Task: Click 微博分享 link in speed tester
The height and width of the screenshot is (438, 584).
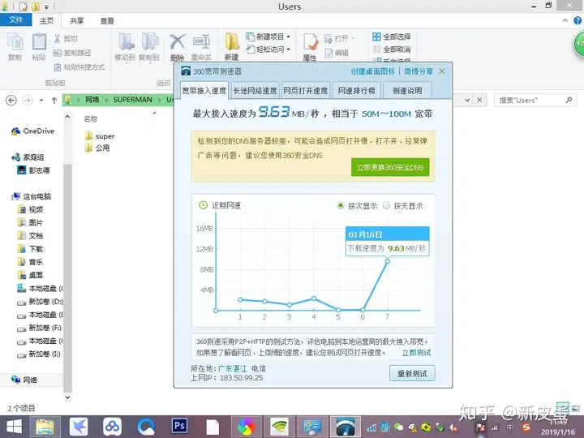Action: 419,71
